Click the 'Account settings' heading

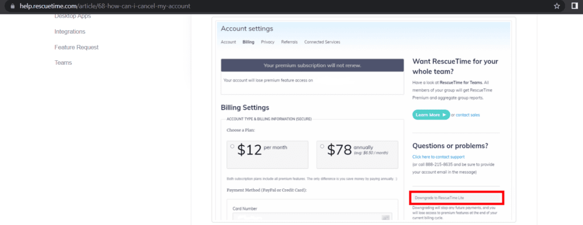247,28
